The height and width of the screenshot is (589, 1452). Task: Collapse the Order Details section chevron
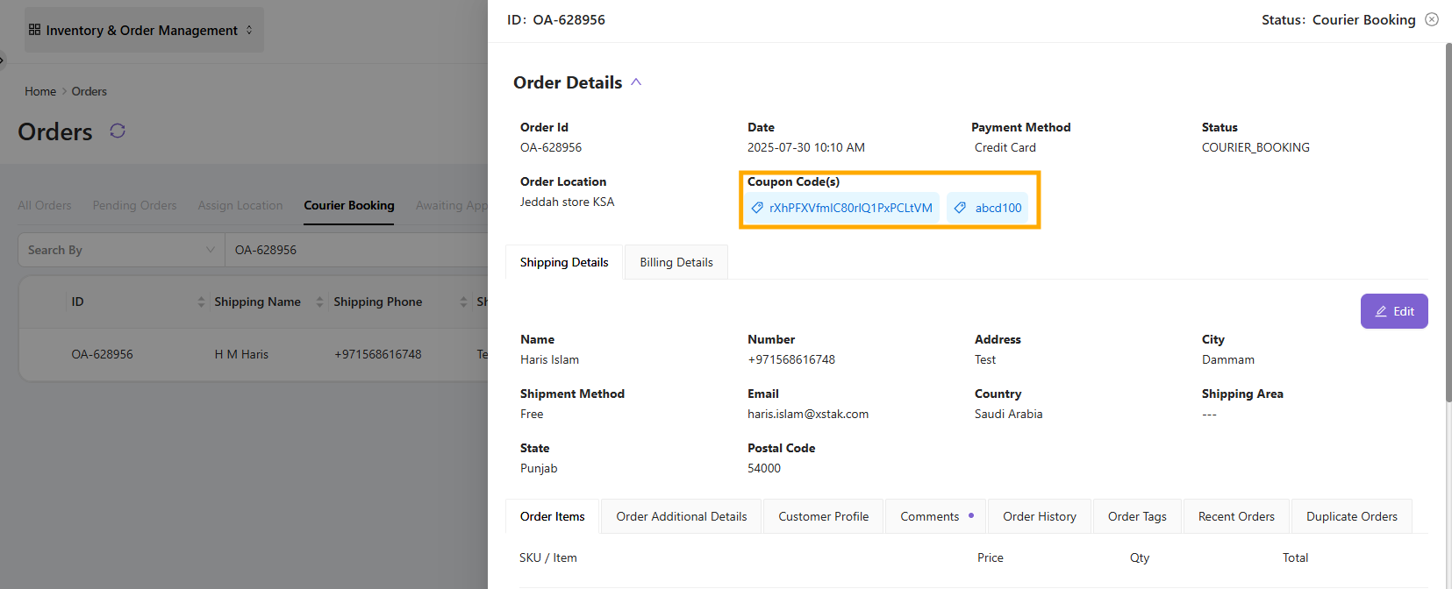pyautogui.click(x=636, y=82)
